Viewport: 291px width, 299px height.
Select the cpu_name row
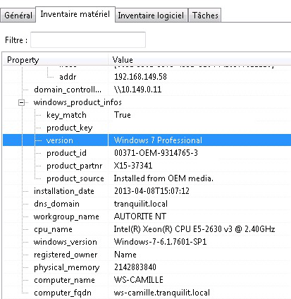click(147, 229)
